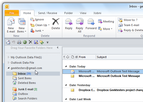
Task: Open the New Items dropdown
Action: pos(22,25)
